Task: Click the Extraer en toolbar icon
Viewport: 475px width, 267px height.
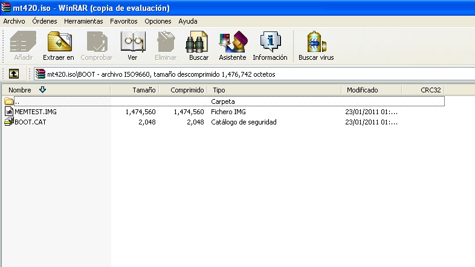Action: [59, 45]
